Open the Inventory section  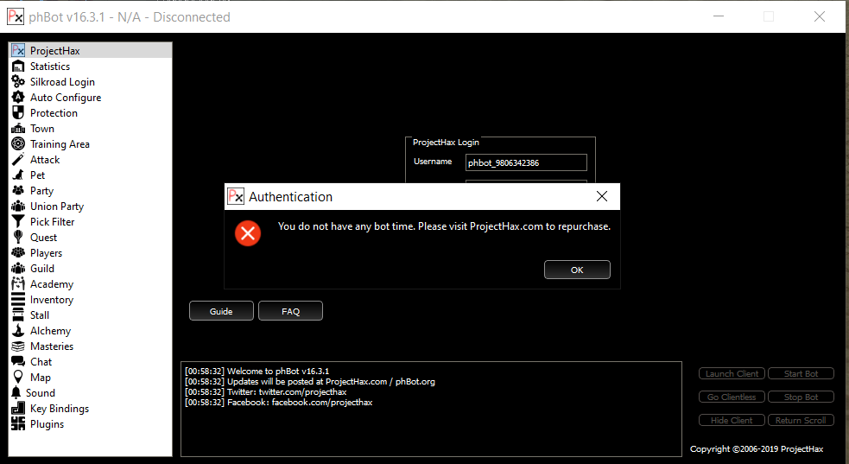coord(51,300)
